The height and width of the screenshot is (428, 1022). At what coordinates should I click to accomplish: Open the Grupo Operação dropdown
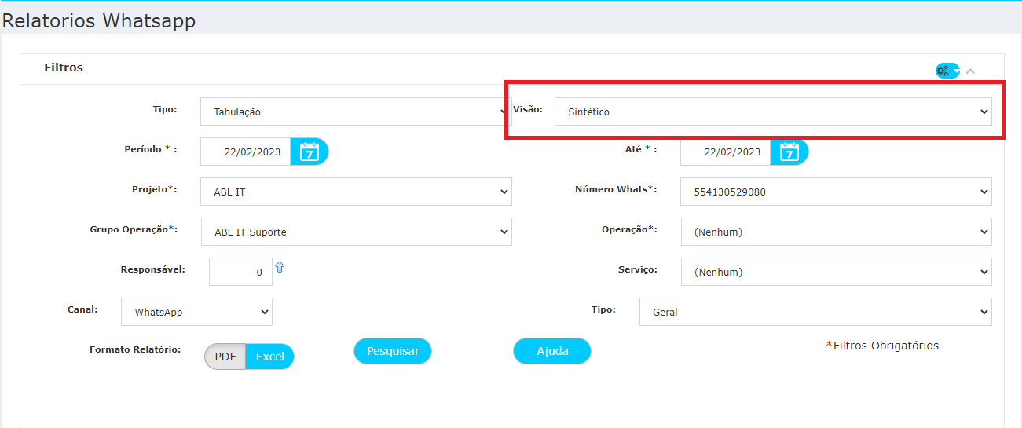coord(356,232)
